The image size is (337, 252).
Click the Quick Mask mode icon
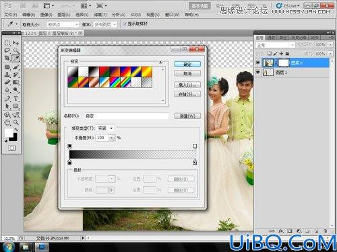click(x=11, y=148)
